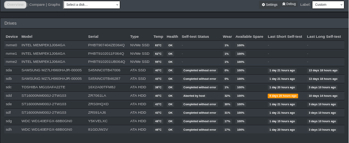Click serial ZR591AJ6 in sdf row

pos(97,113)
